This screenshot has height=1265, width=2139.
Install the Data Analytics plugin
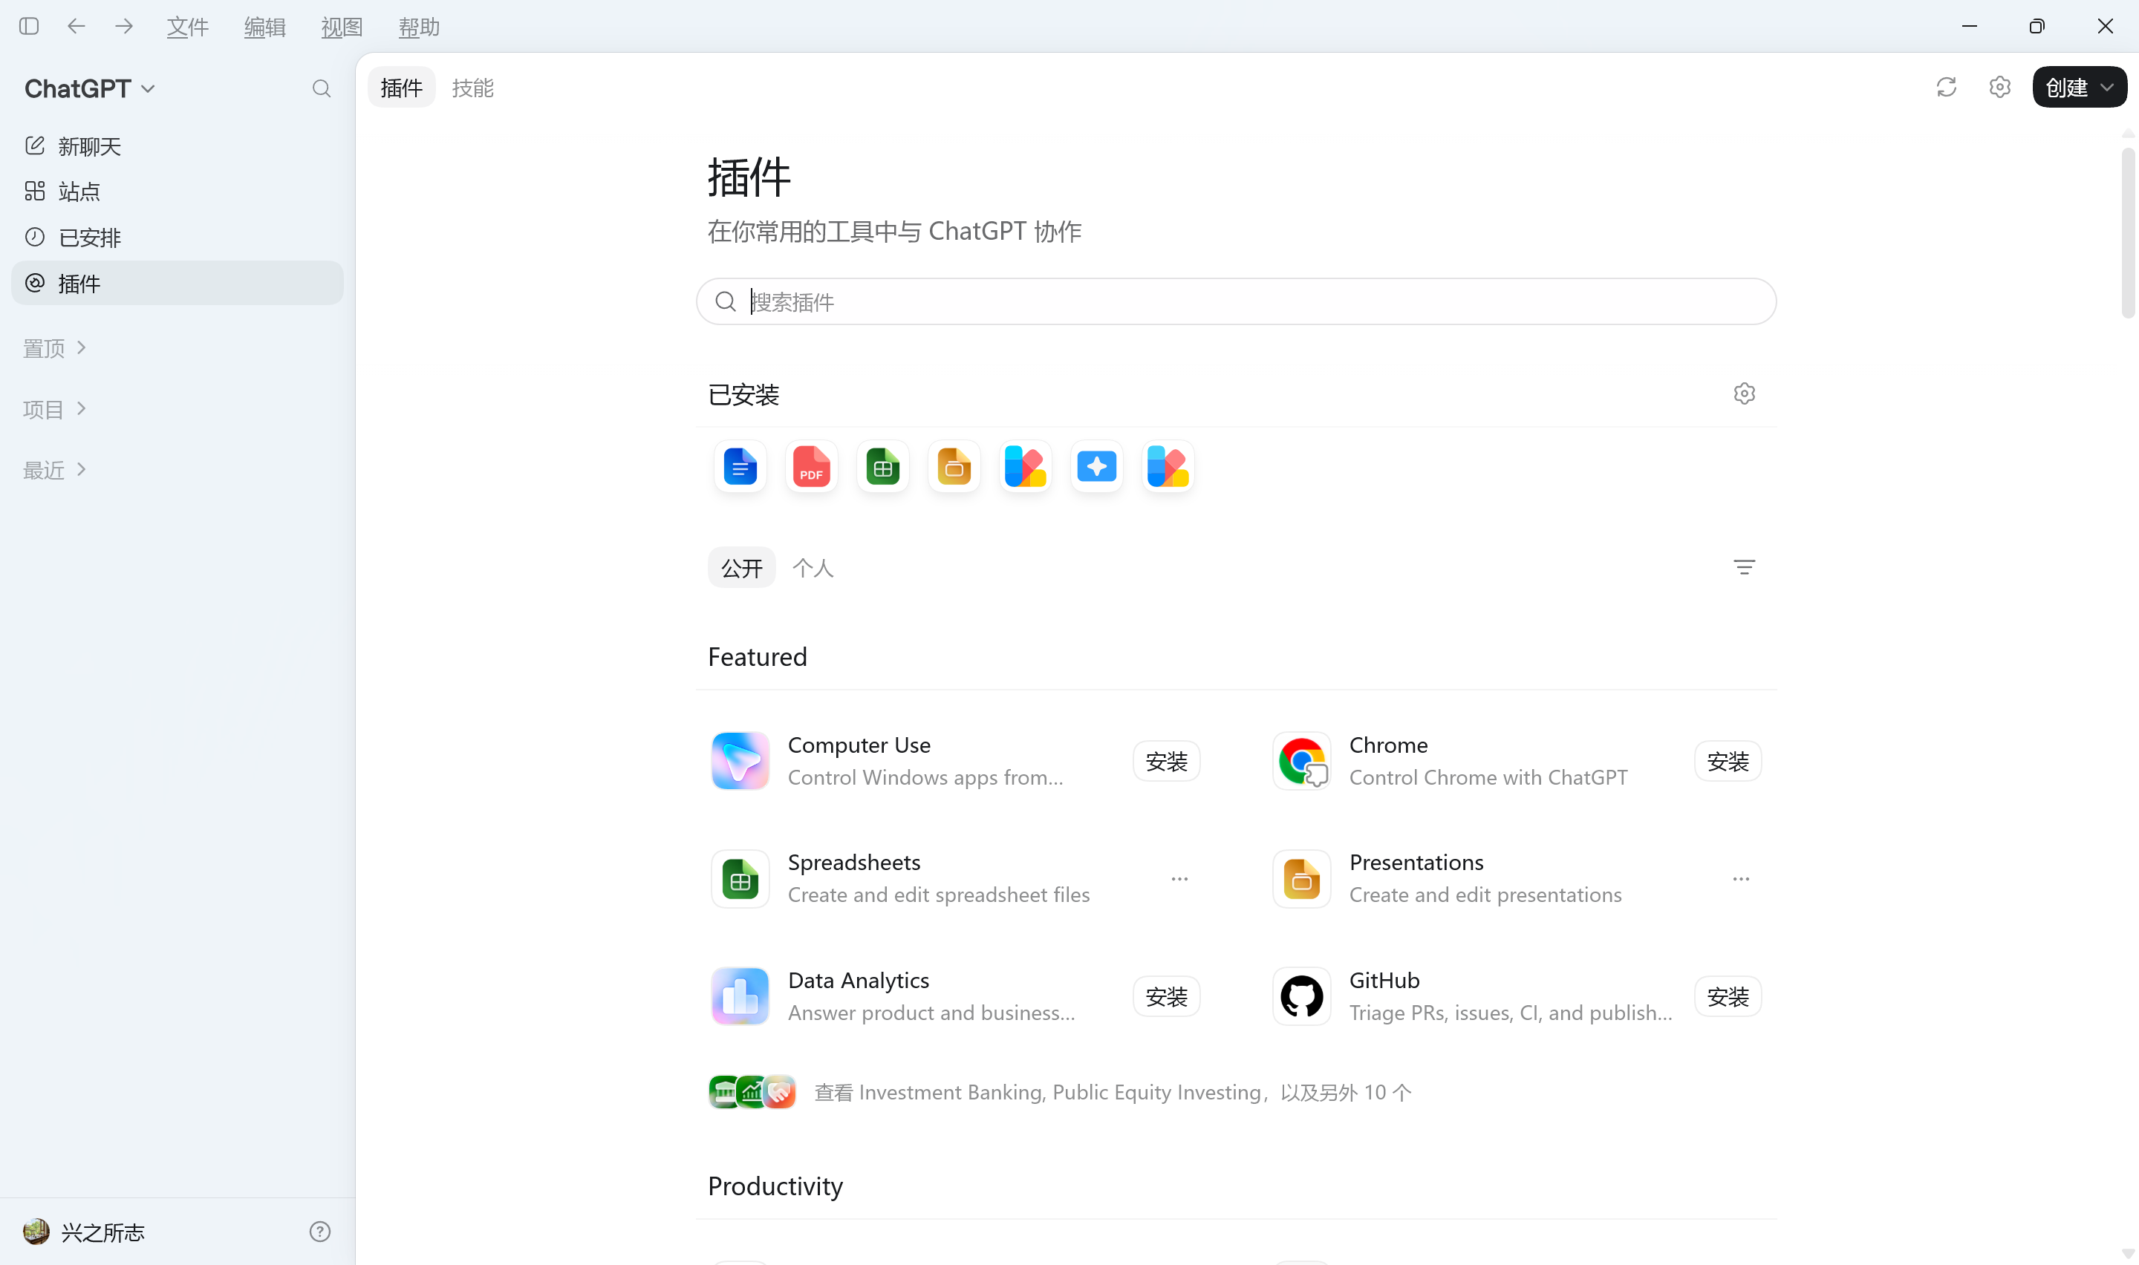point(1166,996)
